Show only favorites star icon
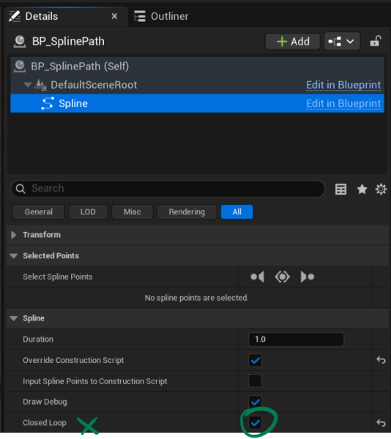 [x=362, y=190]
